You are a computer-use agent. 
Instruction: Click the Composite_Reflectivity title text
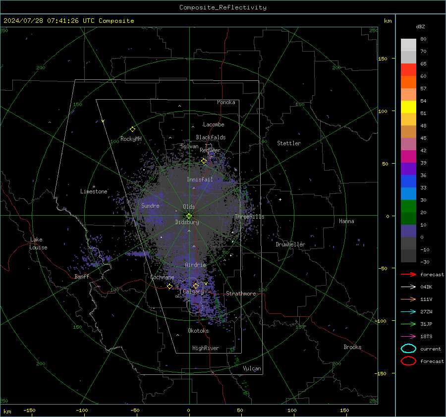[x=223, y=7]
